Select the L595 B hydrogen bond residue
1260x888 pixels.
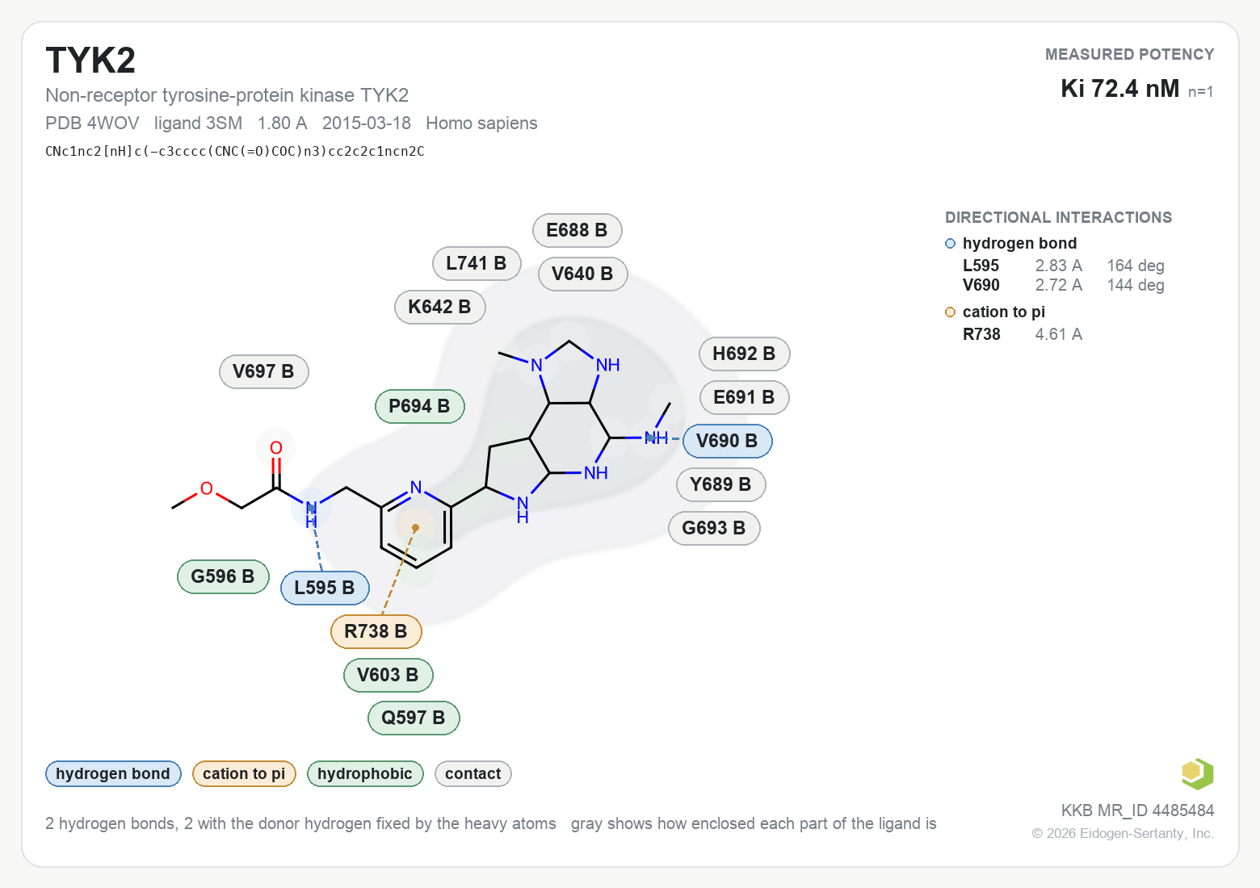click(325, 588)
